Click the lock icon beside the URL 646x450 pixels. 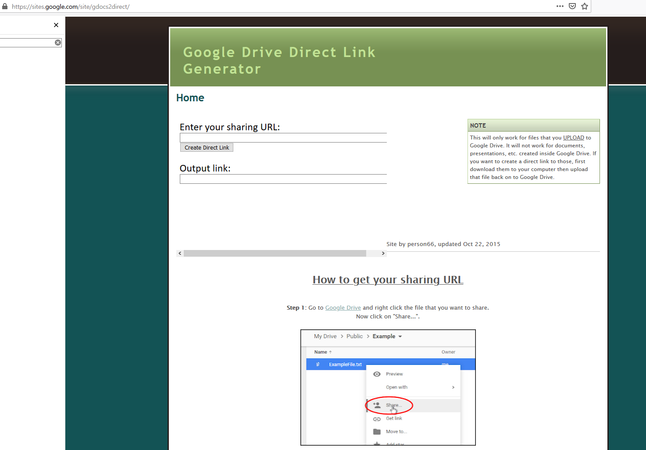coord(5,6)
